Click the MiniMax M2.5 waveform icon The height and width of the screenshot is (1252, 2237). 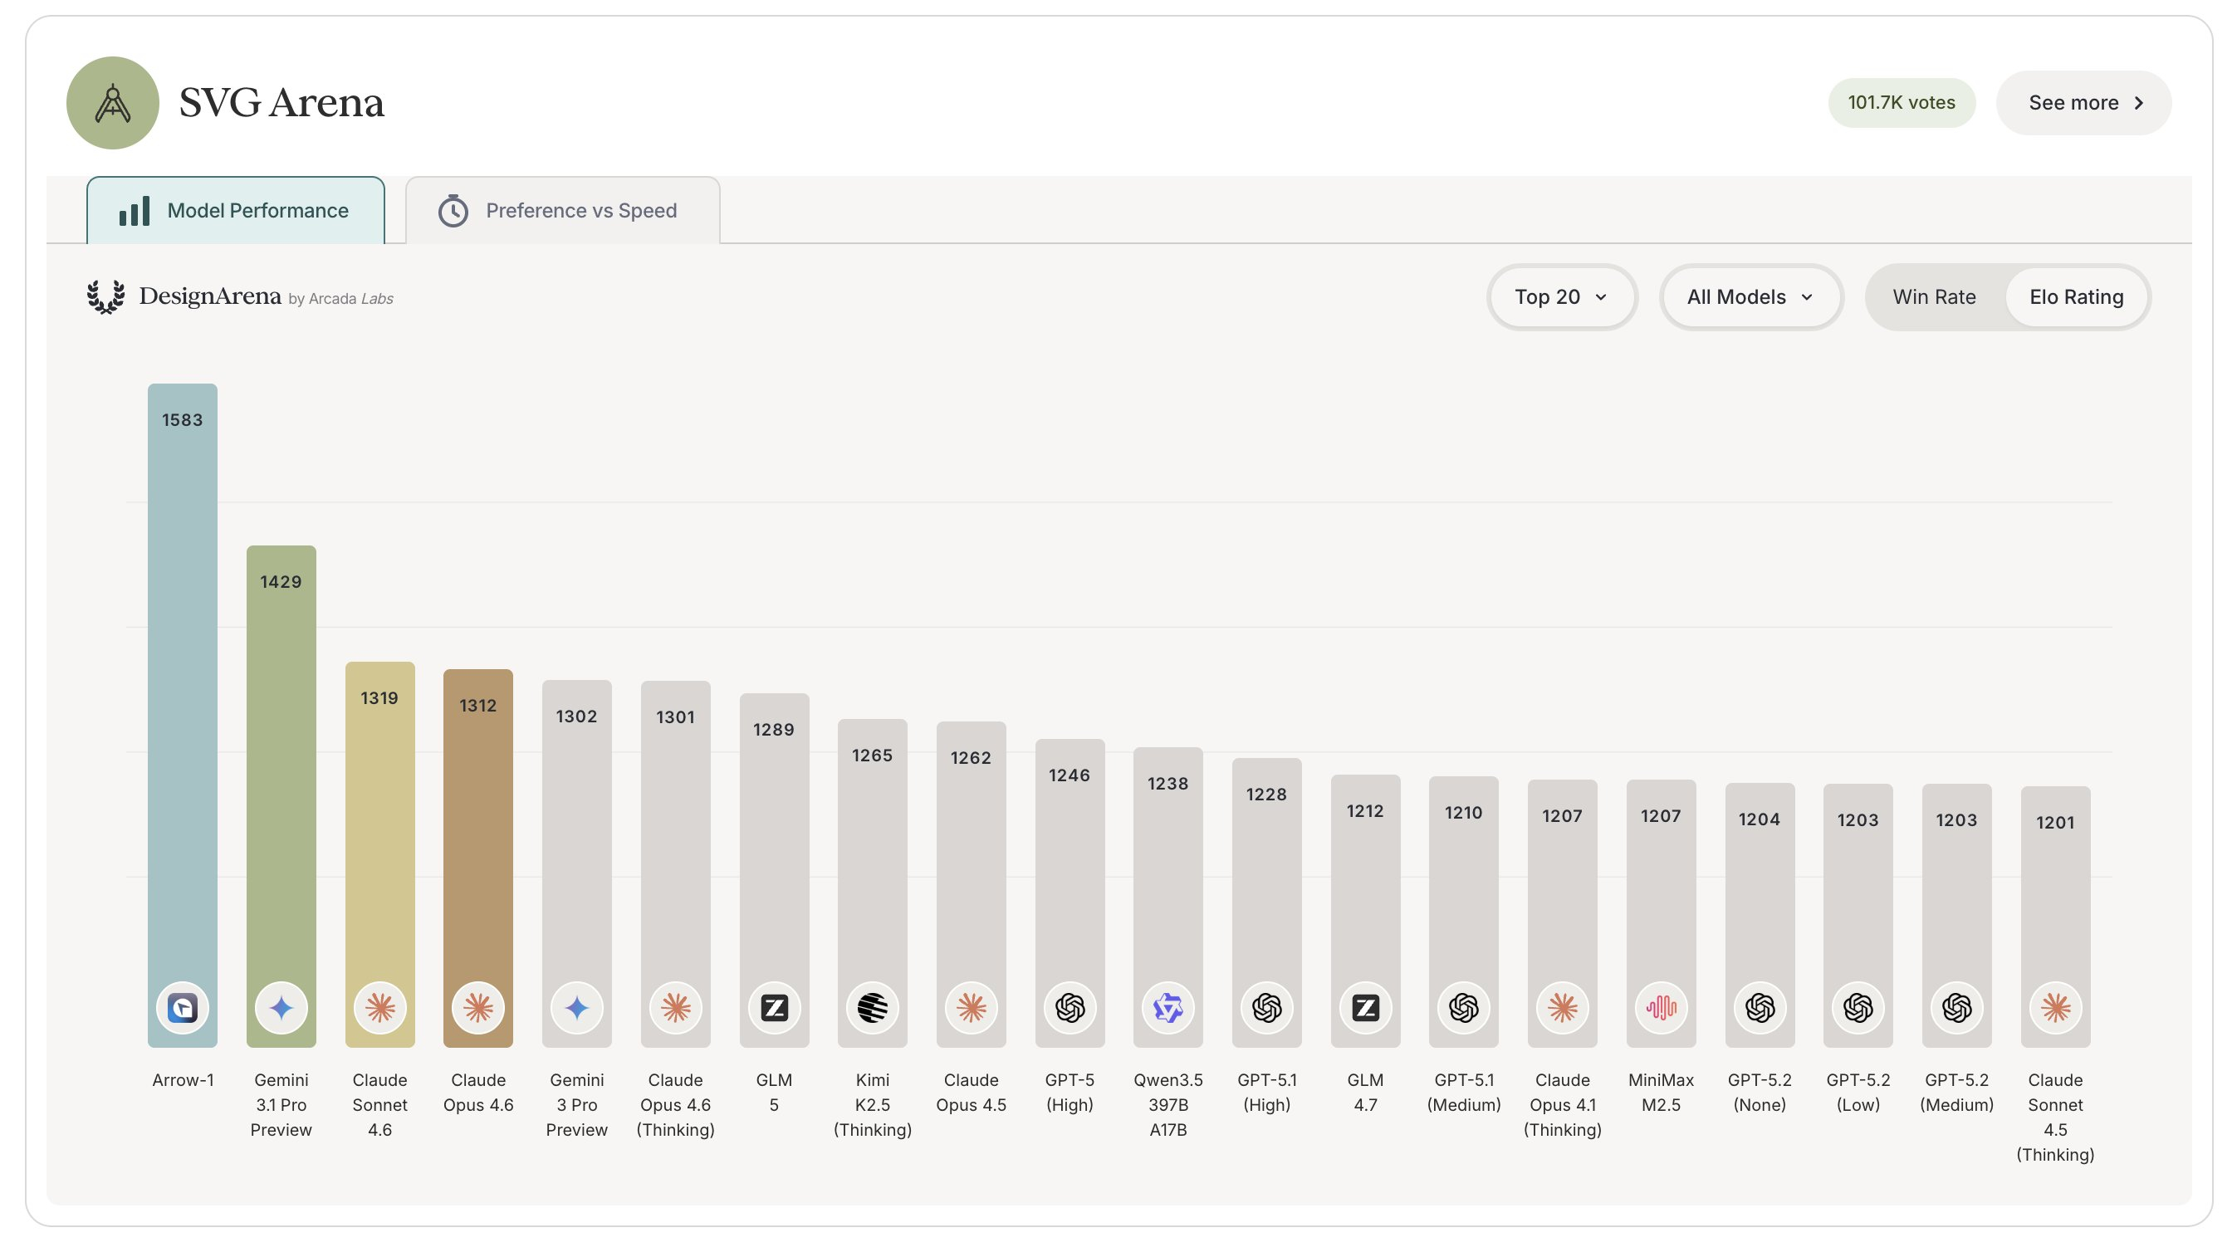1661,1008
